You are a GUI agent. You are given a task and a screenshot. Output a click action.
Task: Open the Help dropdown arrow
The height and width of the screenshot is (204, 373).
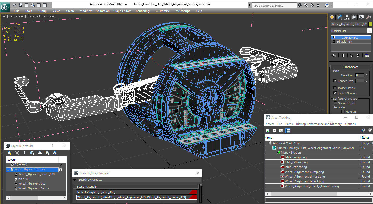331,5
